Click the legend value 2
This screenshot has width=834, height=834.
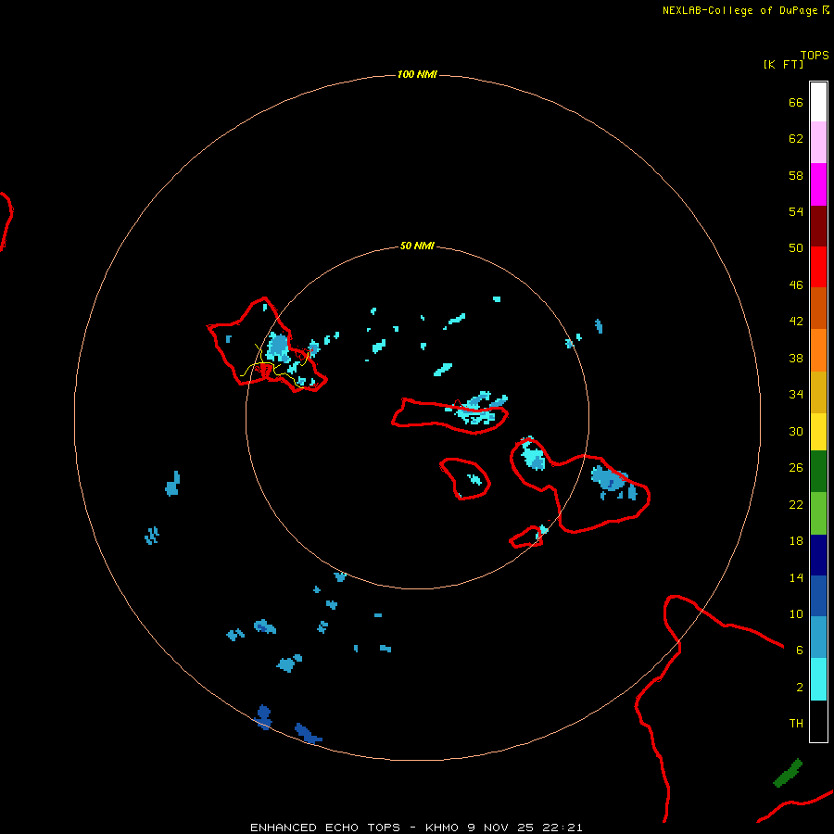pos(800,688)
